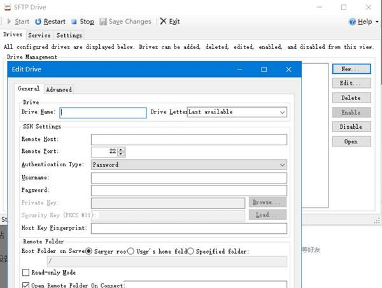The width and height of the screenshot is (382, 288).
Task: Select the Specified folder radio button
Action: coord(190,251)
